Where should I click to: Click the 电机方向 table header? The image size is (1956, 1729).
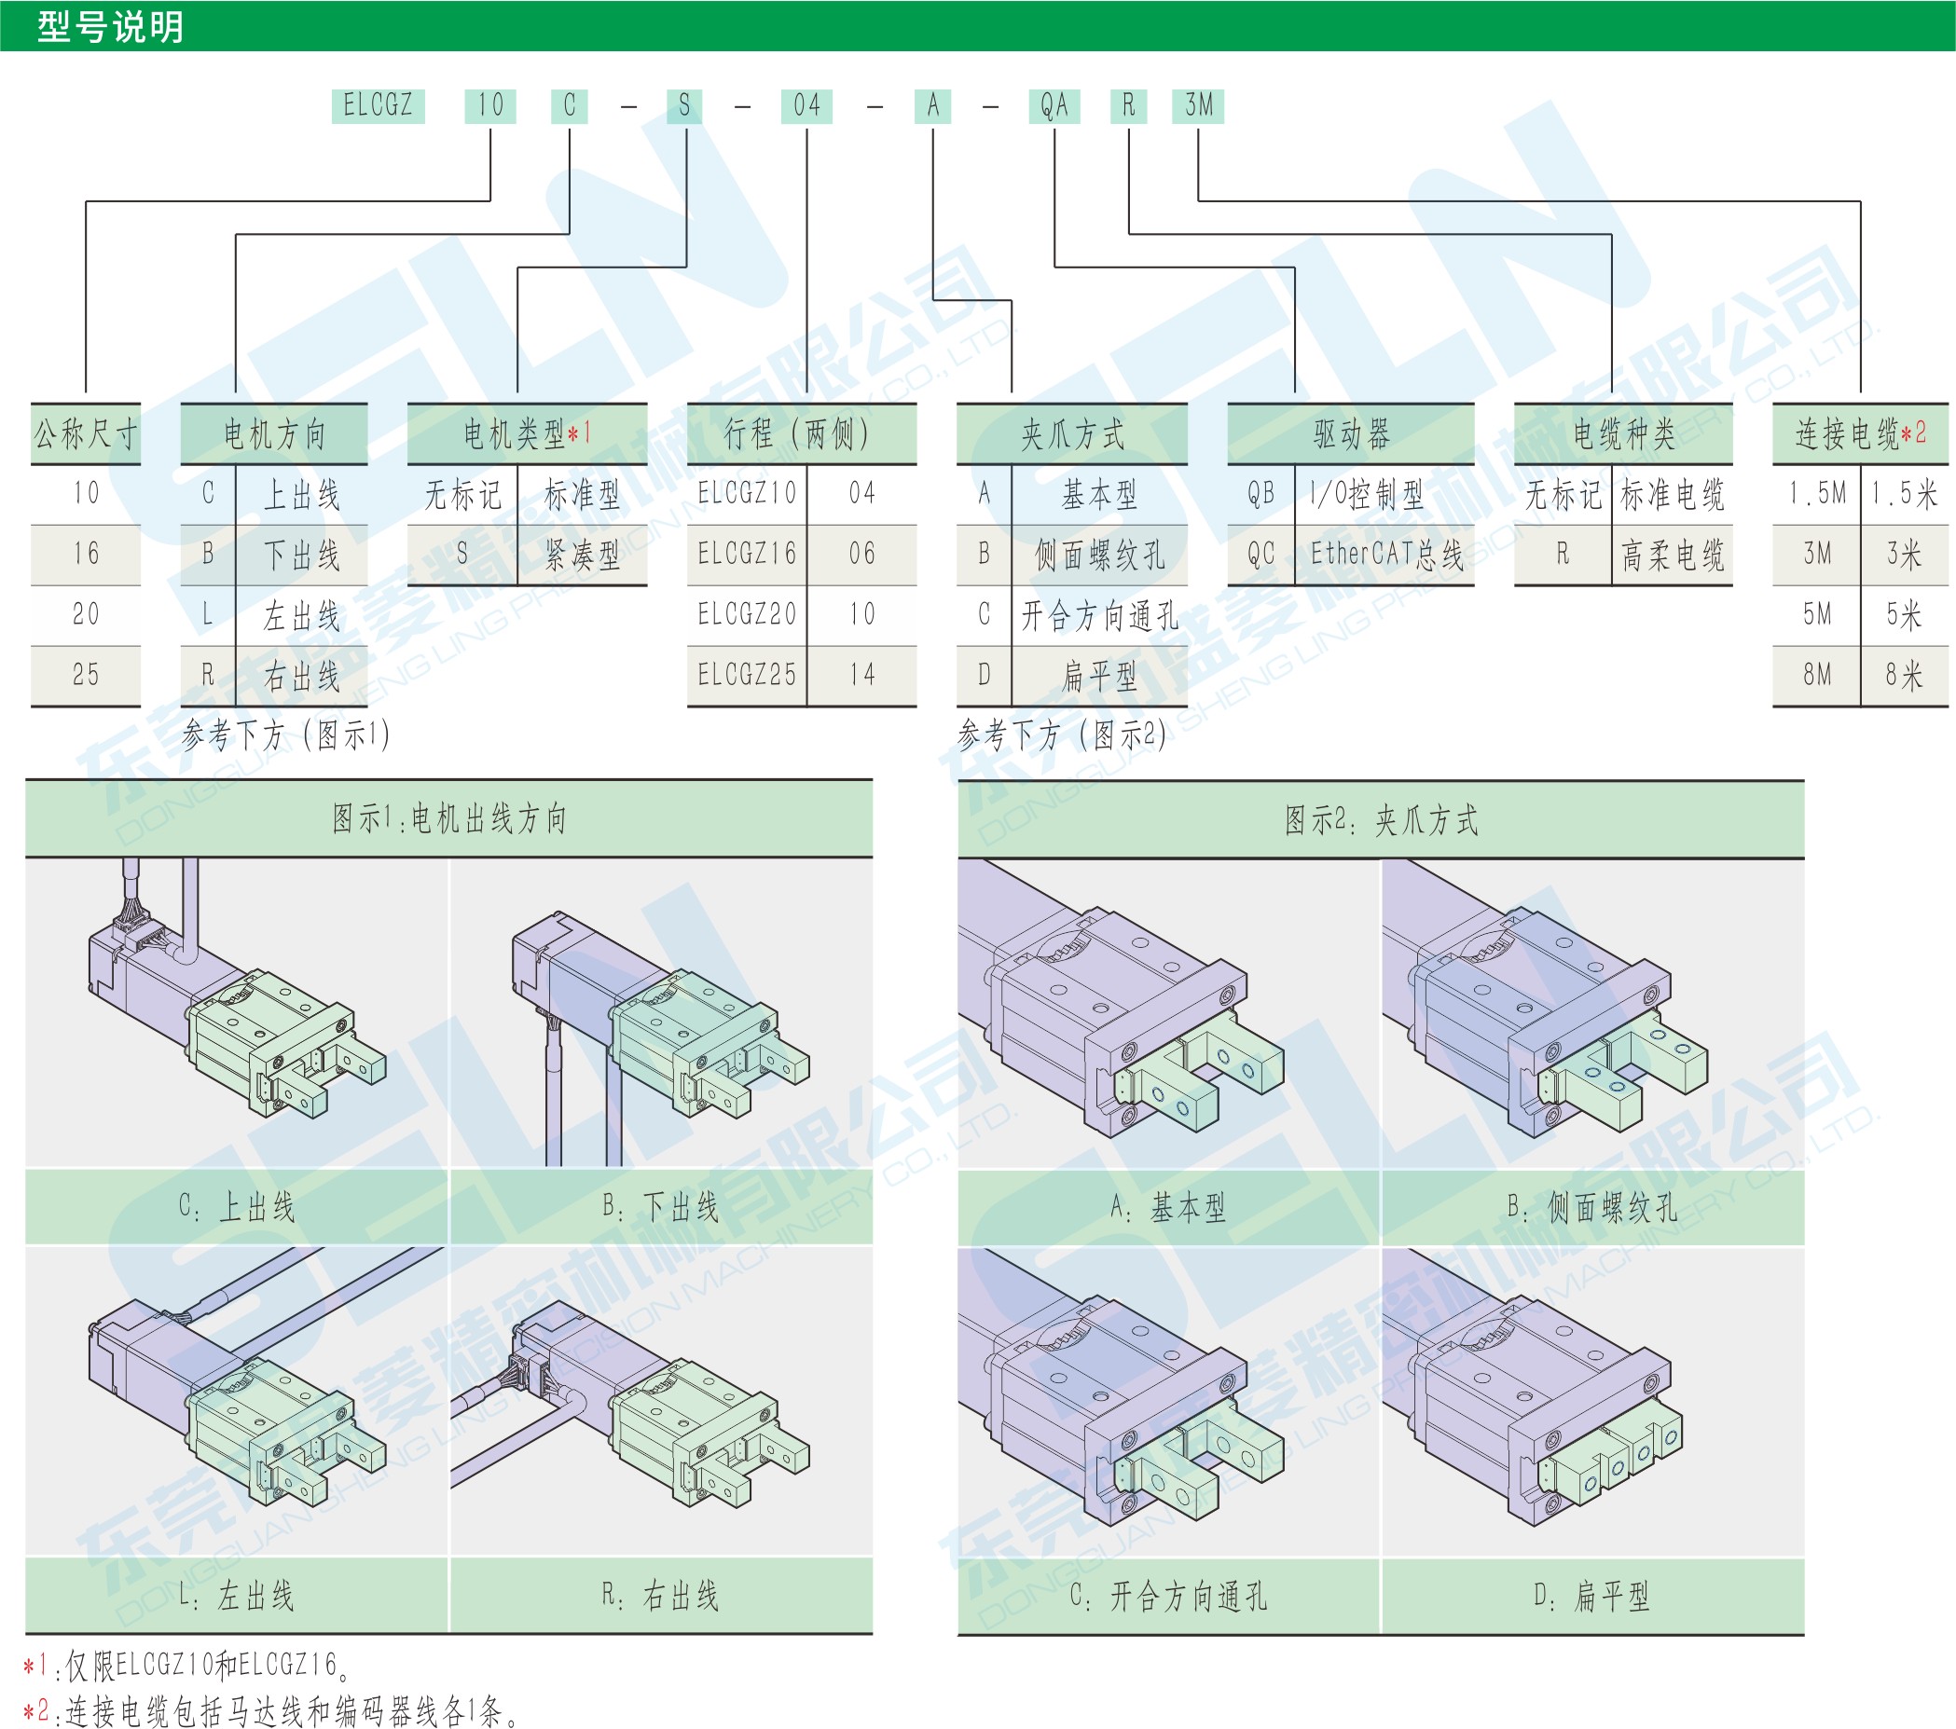(274, 434)
